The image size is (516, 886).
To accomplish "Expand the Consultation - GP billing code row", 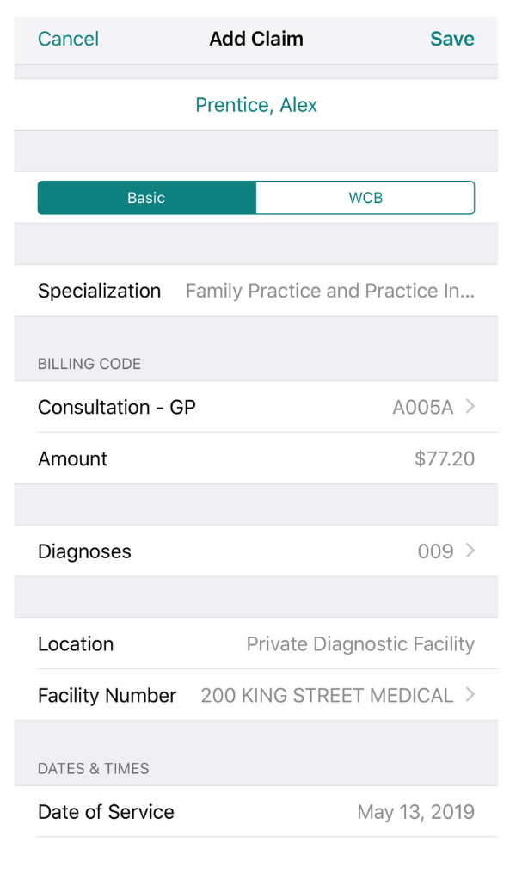I will [x=258, y=407].
